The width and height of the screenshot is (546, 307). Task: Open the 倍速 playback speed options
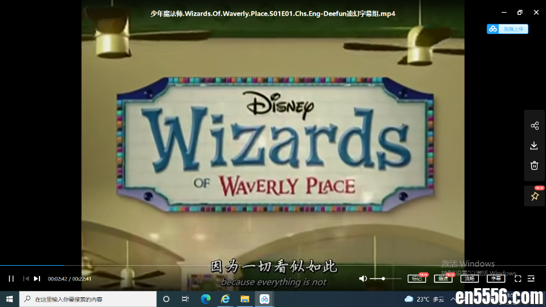(x=443, y=278)
